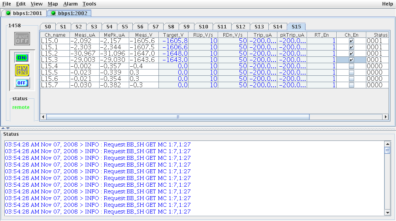Viewport: 396px width, 221px height.
Task: Uncheck Ch_En checkbox for L15.3
Action: [351, 60]
